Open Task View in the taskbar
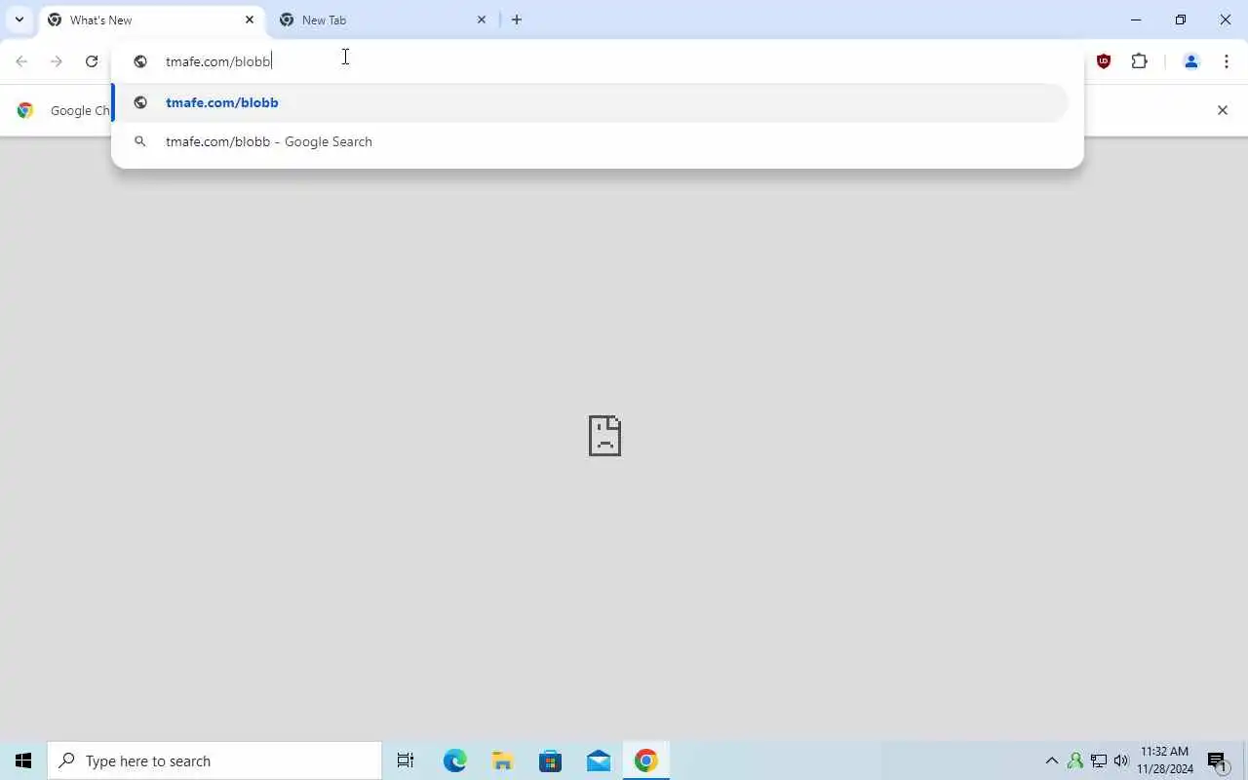Viewport: 1248px width, 780px height. coord(406,760)
